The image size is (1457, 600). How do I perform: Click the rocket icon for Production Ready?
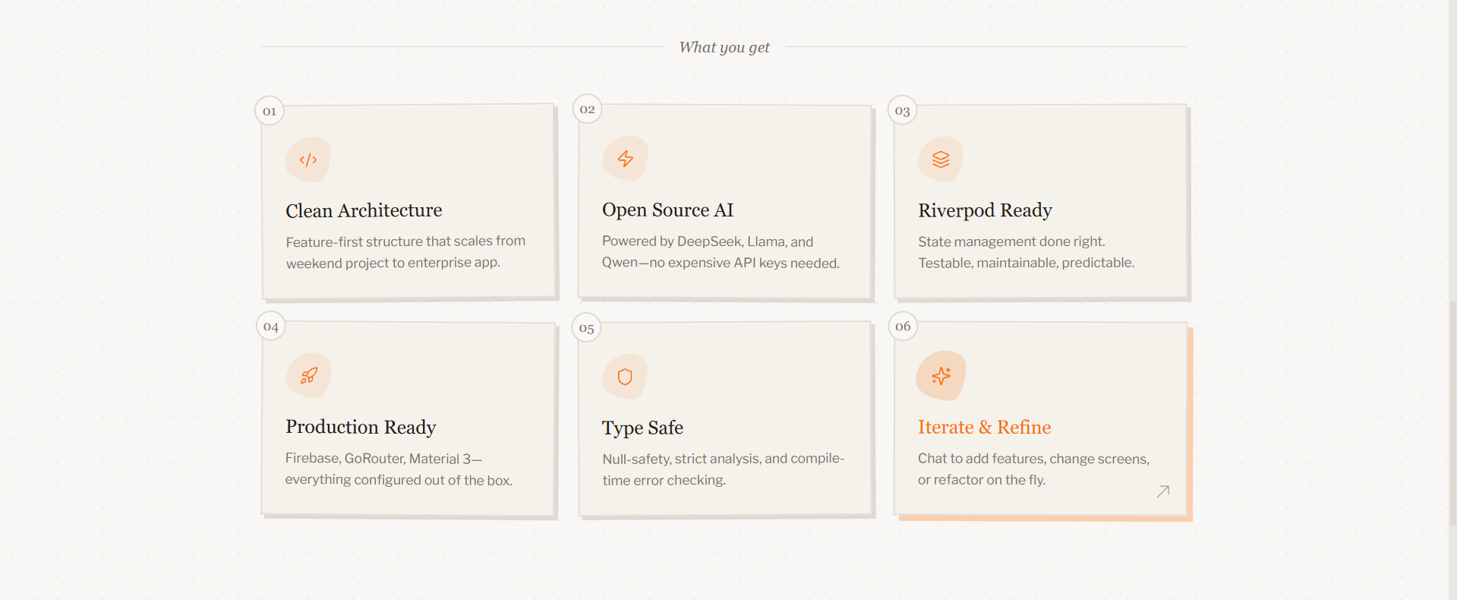309,375
